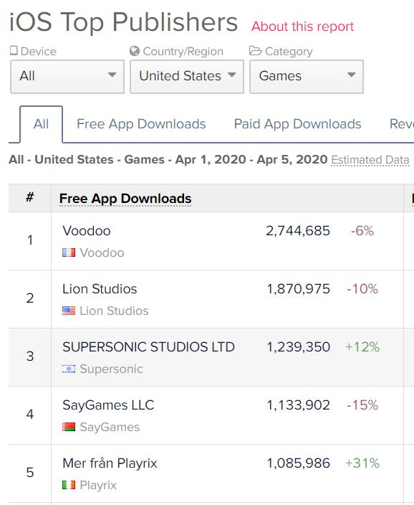Select download count 1,133,902
Image resolution: width=414 pixels, height=505 pixels.
(x=299, y=405)
